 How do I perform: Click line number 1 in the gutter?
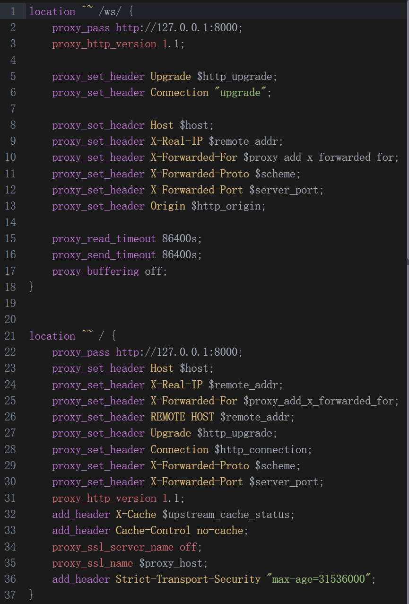(x=13, y=11)
